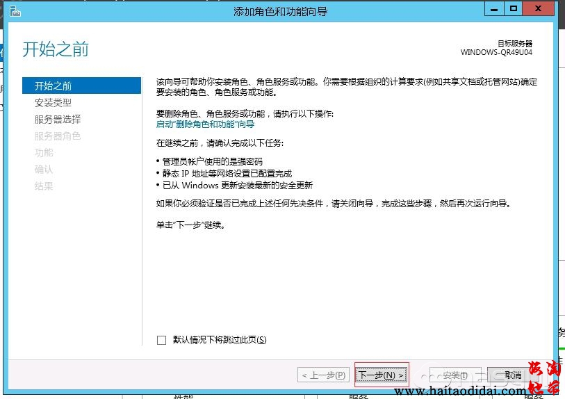Maximize the wizard window
This screenshot has height=399, width=565.
[x=514, y=9]
